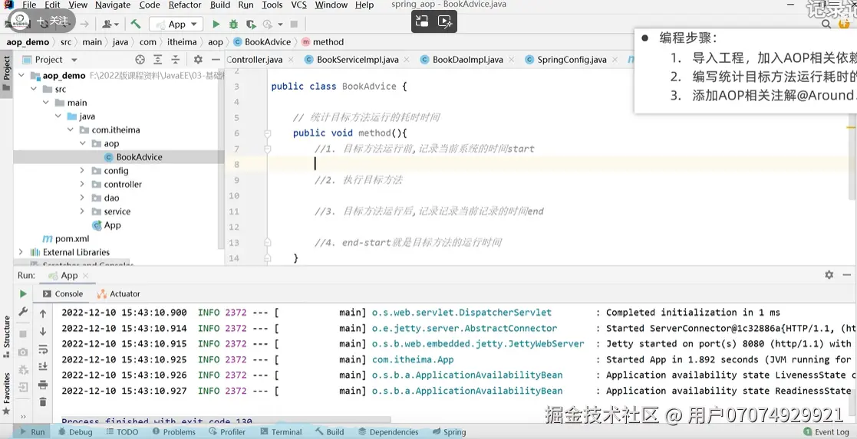Fold the method() block in gutter
The height and width of the screenshot is (439, 857).
(267, 133)
